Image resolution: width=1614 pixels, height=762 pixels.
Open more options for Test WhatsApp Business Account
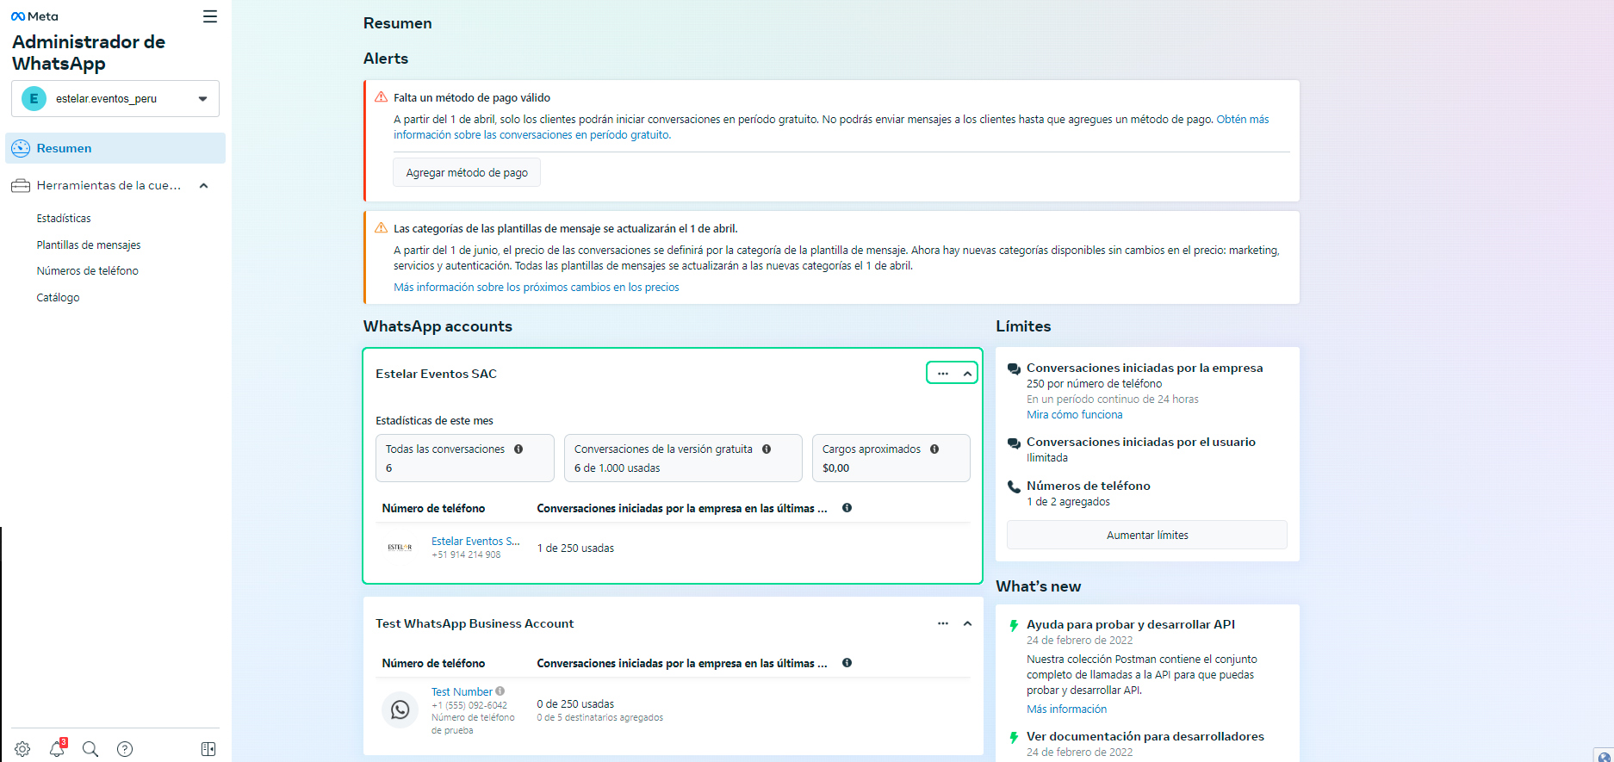point(943,623)
